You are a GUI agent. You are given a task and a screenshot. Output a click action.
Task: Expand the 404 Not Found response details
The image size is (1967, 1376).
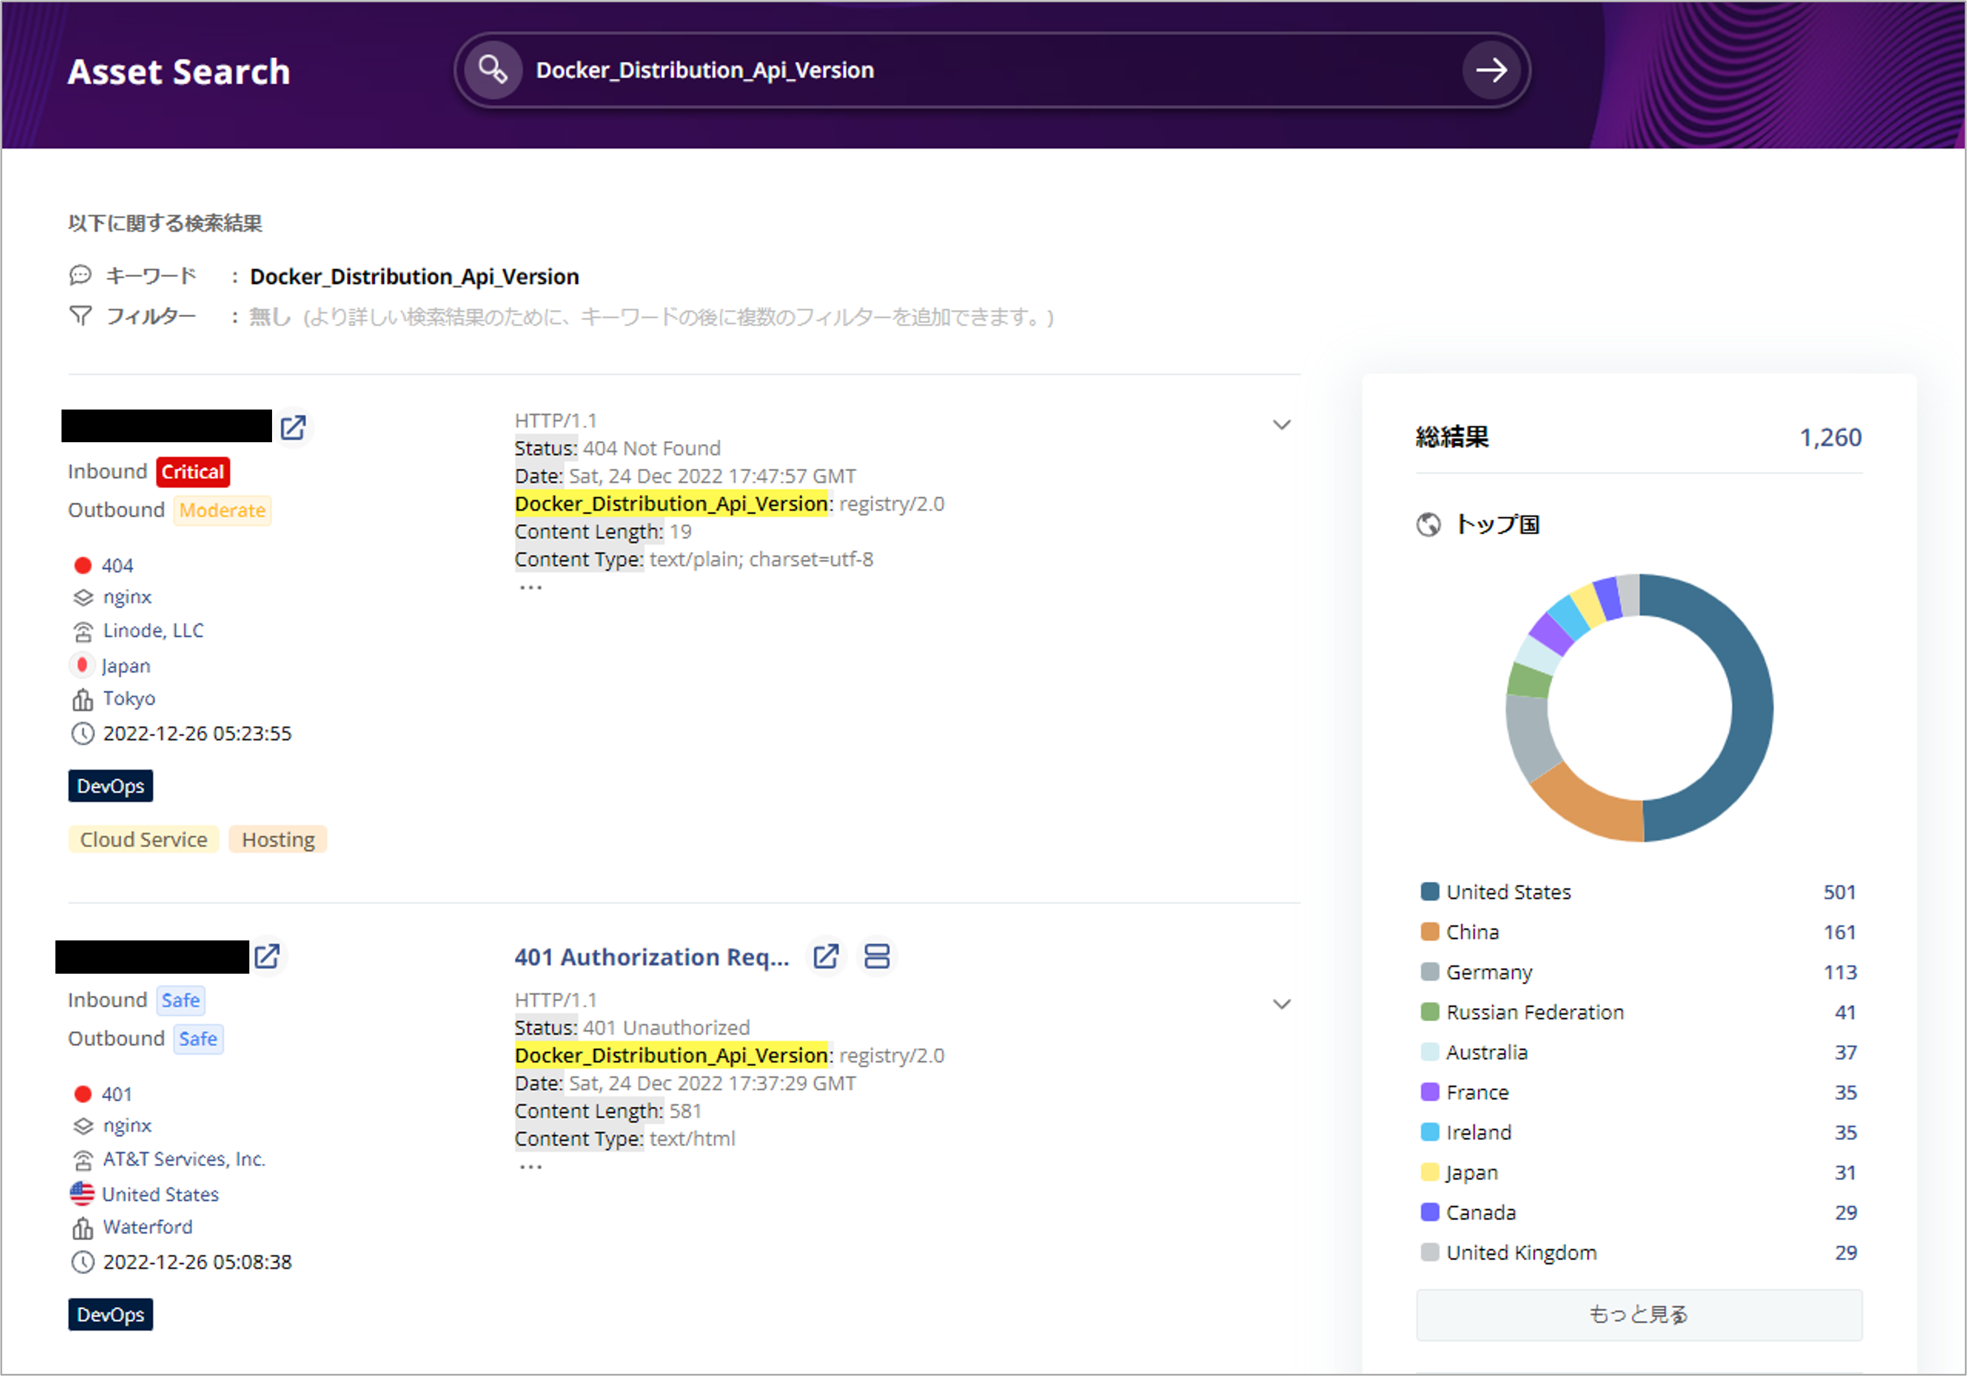pyautogui.click(x=1281, y=425)
